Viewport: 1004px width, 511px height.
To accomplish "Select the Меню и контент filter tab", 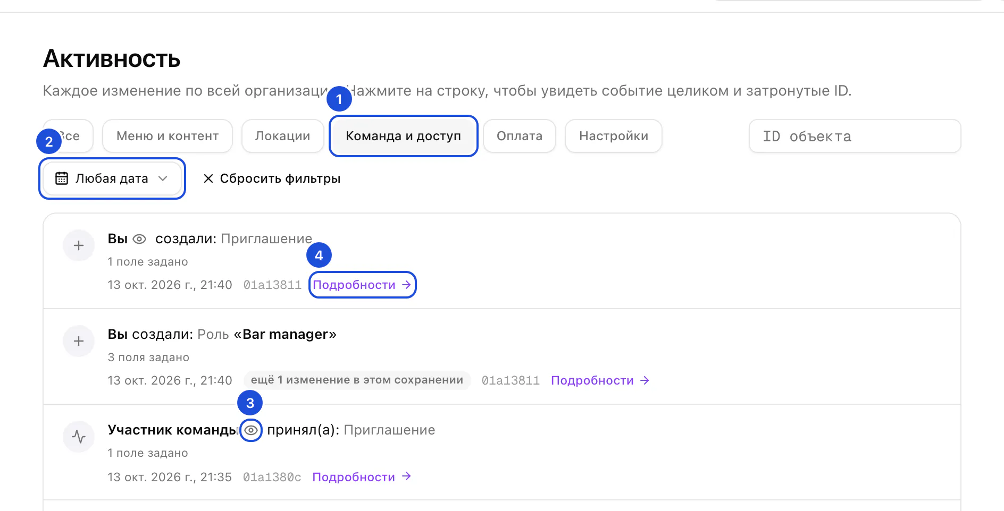I will pos(168,136).
